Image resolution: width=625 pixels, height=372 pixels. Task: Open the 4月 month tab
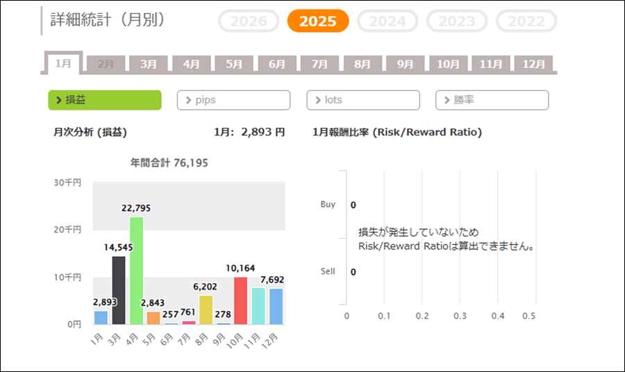click(x=192, y=64)
